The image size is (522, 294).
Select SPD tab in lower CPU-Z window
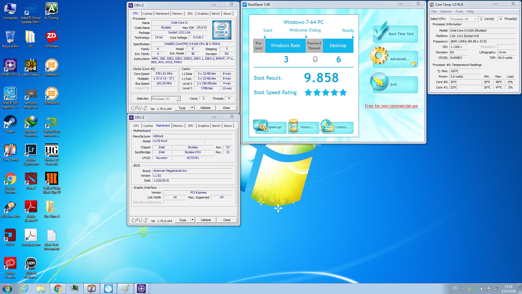point(190,126)
